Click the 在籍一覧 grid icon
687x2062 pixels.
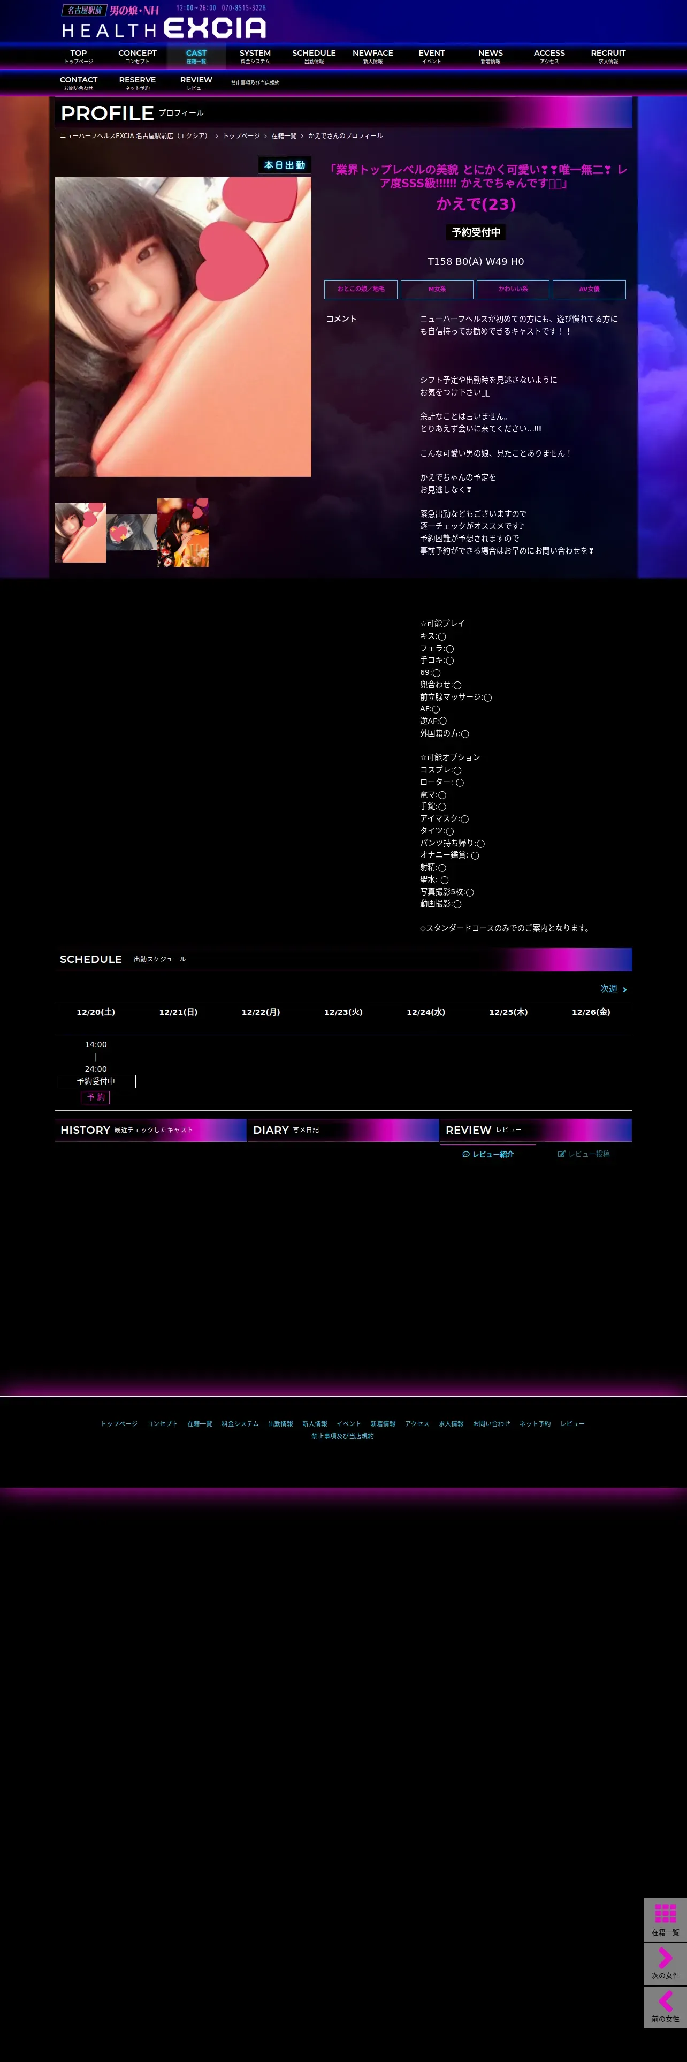click(x=666, y=1914)
